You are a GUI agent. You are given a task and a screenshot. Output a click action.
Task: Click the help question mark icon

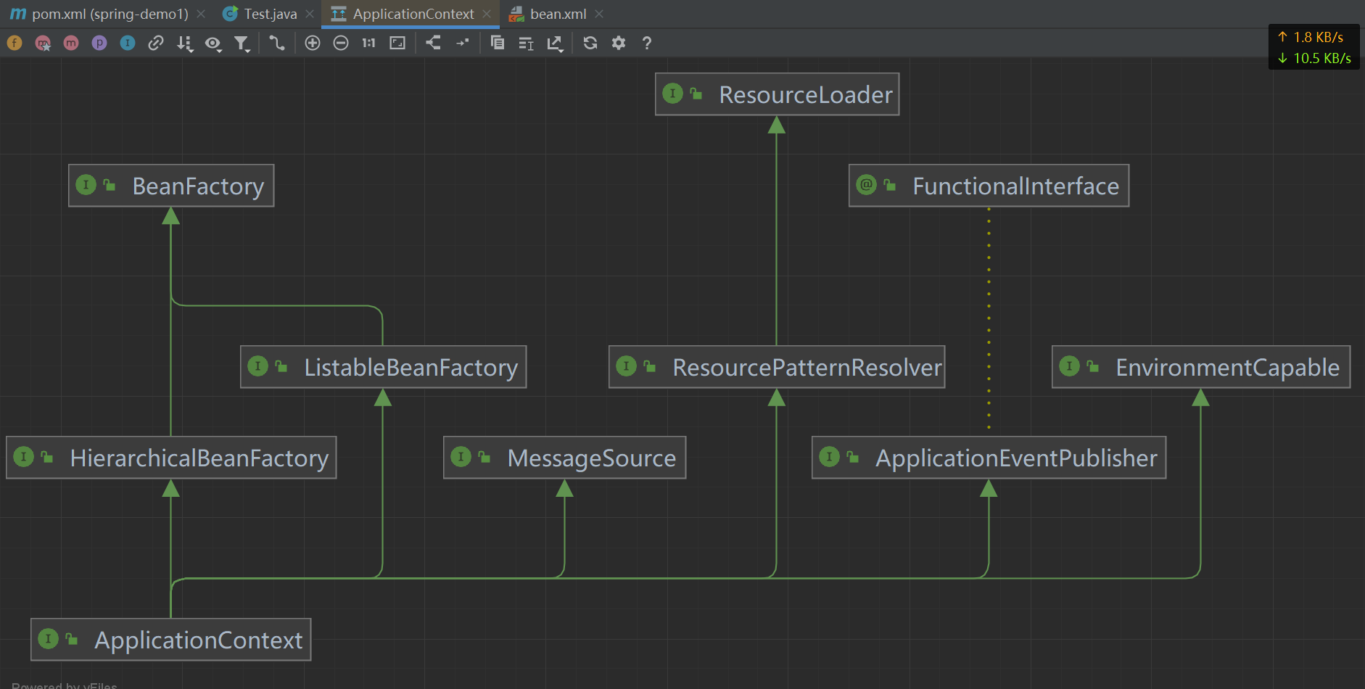pos(647,44)
